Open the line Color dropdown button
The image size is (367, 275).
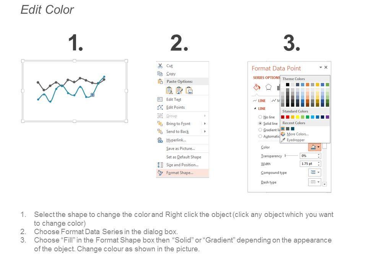315,147
